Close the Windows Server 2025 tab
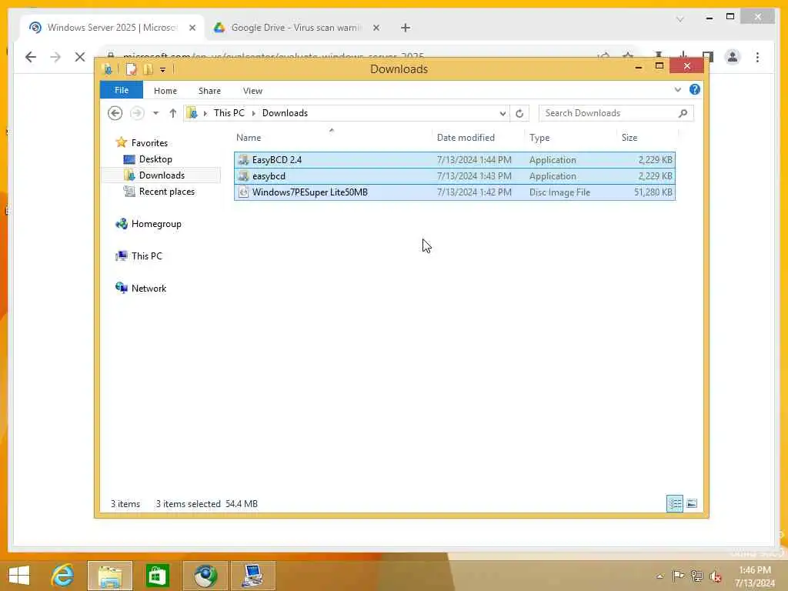The width and height of the screenshot is (788, 591). tap(192, 28)
